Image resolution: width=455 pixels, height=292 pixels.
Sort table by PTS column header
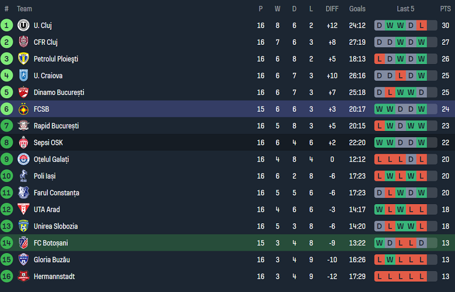[445, 9]
